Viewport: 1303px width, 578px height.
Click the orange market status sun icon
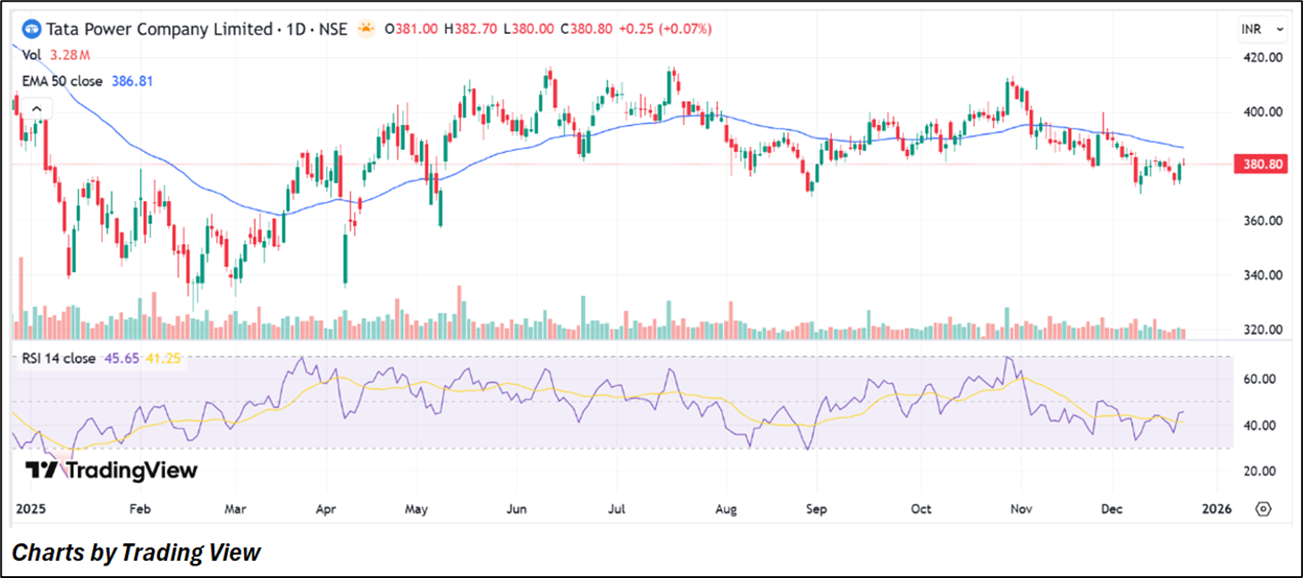366,29
